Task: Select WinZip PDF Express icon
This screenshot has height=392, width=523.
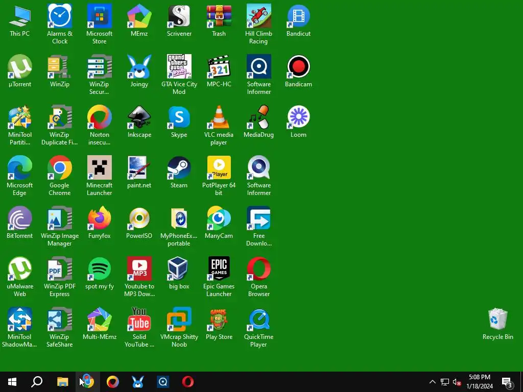Action: coord(60,277)
